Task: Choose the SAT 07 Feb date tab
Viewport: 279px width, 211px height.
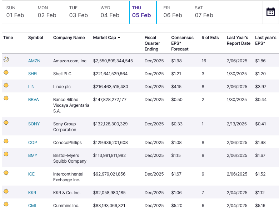Action: [204, 12]
